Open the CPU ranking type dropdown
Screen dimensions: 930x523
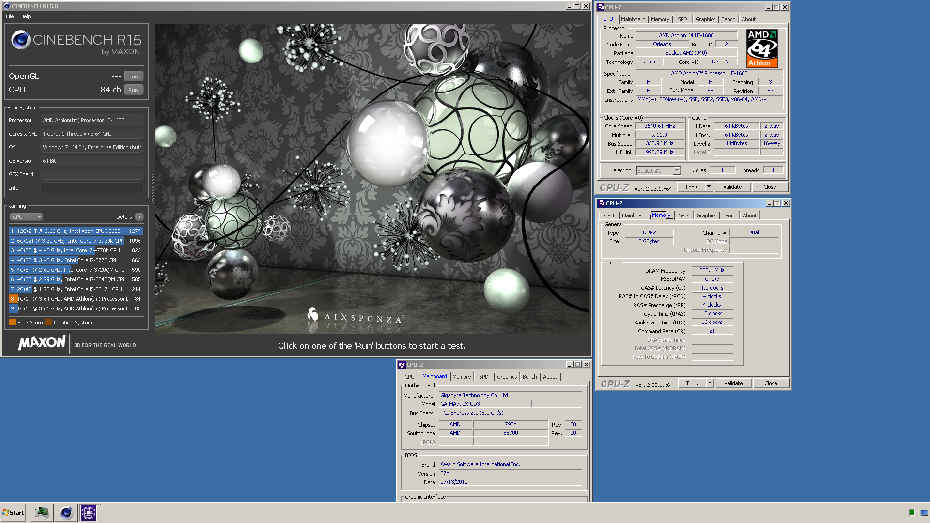tap(27, 217)
